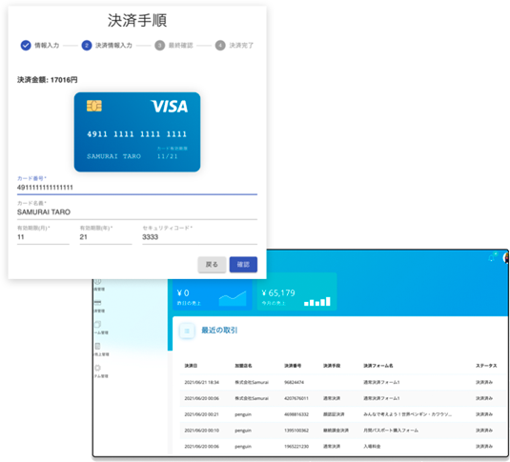Click the folder-shaped form management sidebar icon
Image resolution: width=510 pixels, height=462 pixels.
pyautogui.click(x=97, y=324)
